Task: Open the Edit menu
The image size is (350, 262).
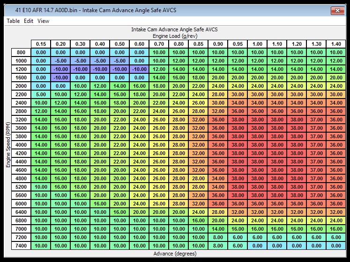Action: (x=29, y=21)
